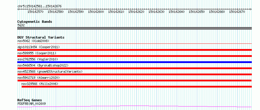Select variant label dgv10113n54 (Cooper2011)

(x=39, y=47)
